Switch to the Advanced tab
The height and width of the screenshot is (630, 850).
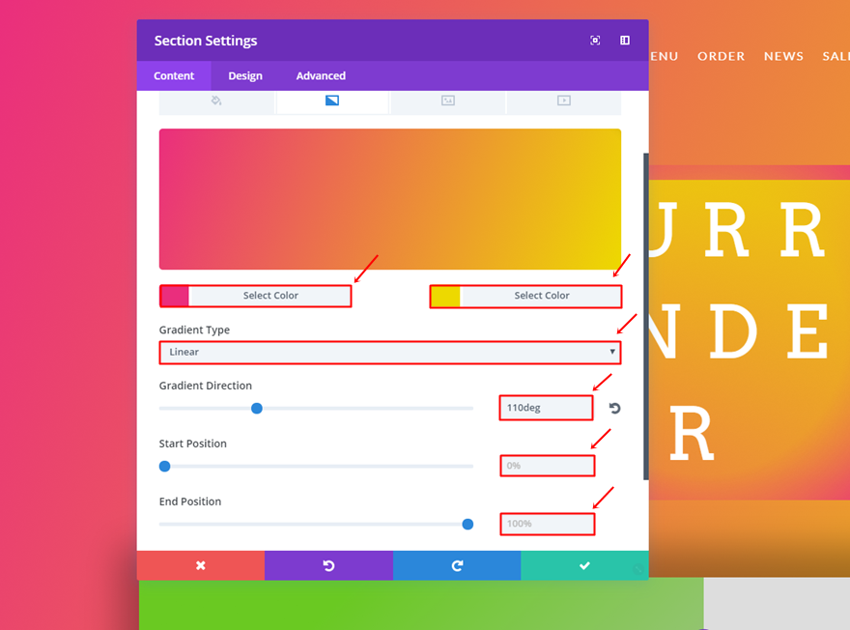(321, 76)
